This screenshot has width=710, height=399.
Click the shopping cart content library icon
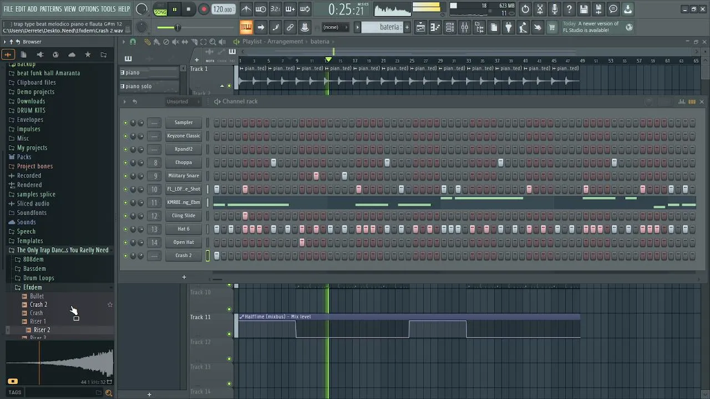point(552,27)
